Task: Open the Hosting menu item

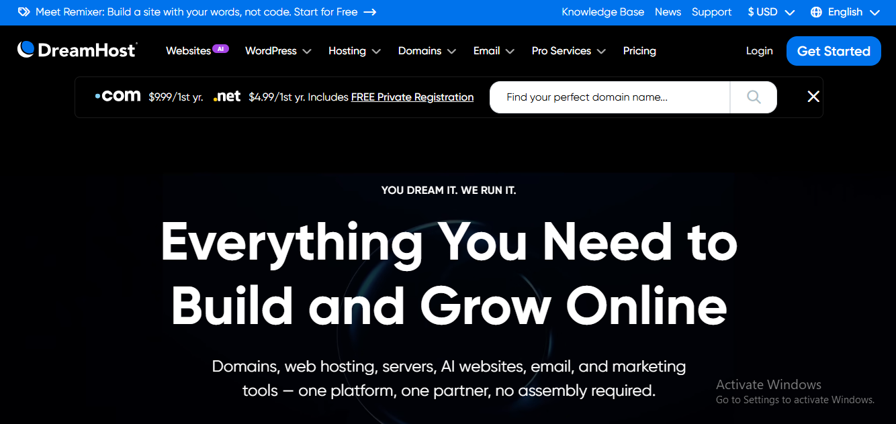Action: [347, 51]
